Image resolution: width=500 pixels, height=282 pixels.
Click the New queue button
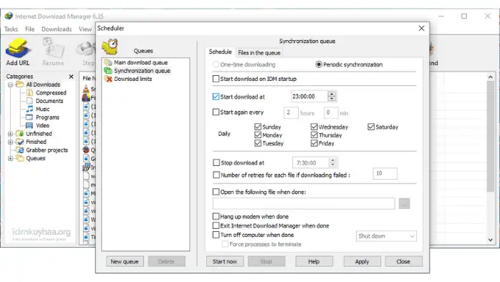(x=125, y=262)
